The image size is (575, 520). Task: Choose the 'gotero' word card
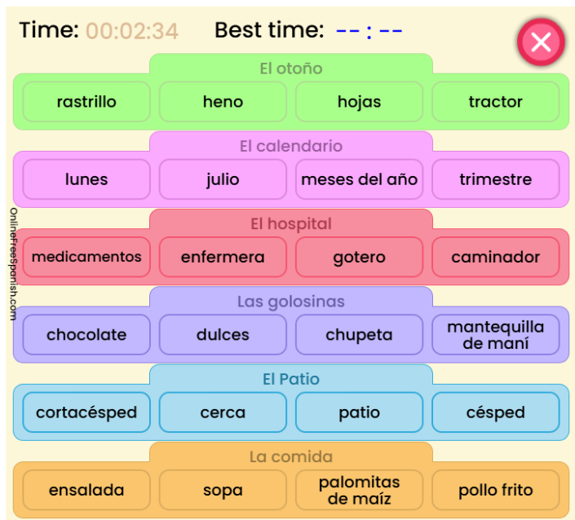[359, 257]
